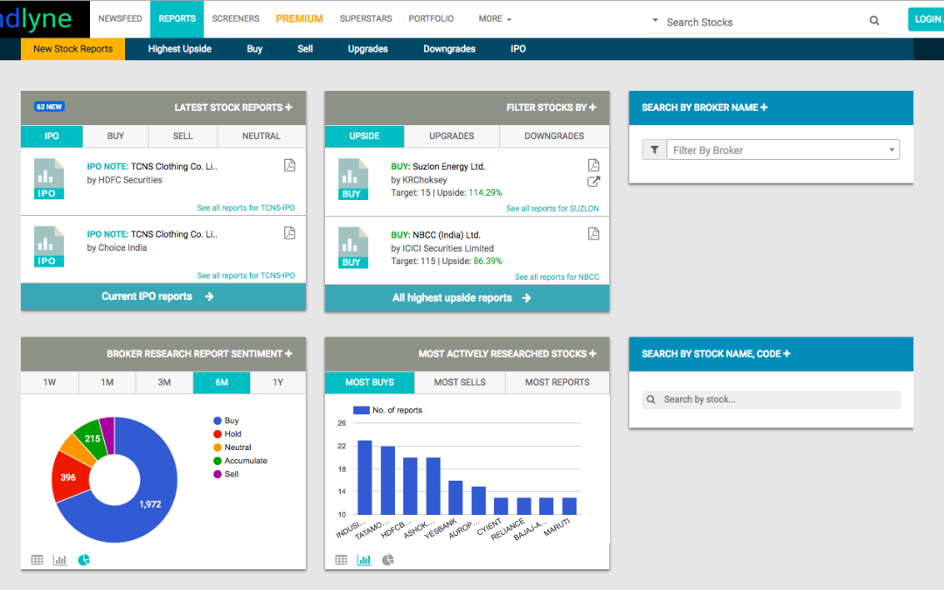Click the 62 NEW badge
This screenshot has width=944, height=590.
49,107
